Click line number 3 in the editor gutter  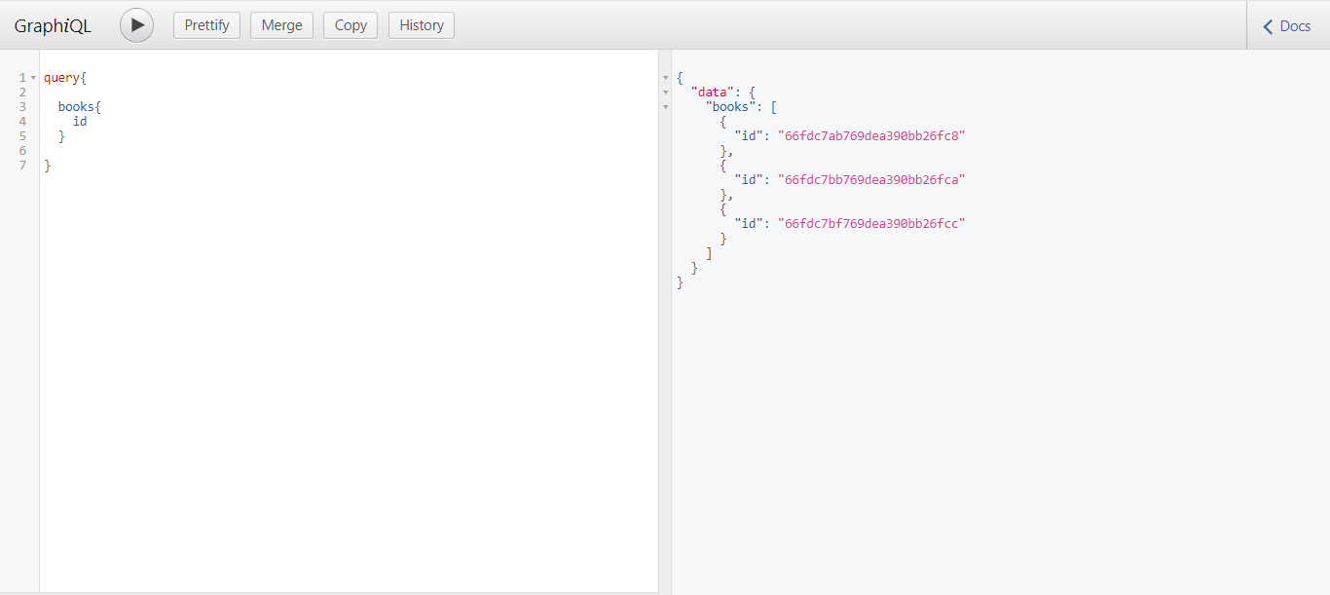22,106
